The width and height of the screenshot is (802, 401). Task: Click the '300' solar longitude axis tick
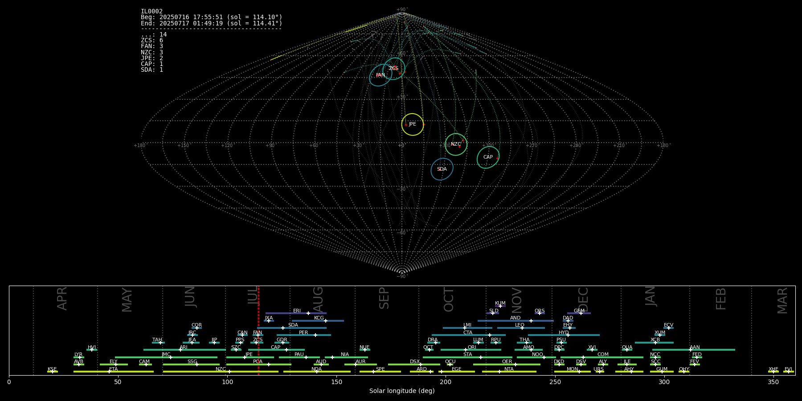click(x=664, y=382)
